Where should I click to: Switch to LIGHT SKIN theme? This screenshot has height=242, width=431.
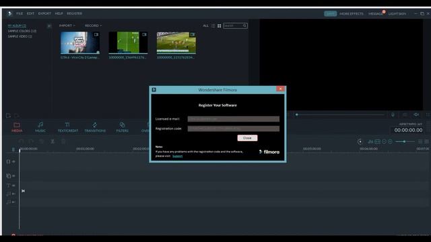pos(397,13)
